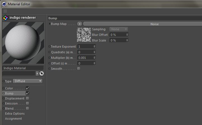Enable the Smooth checkbox
This screenshot has width=202, height=125.
79,68
